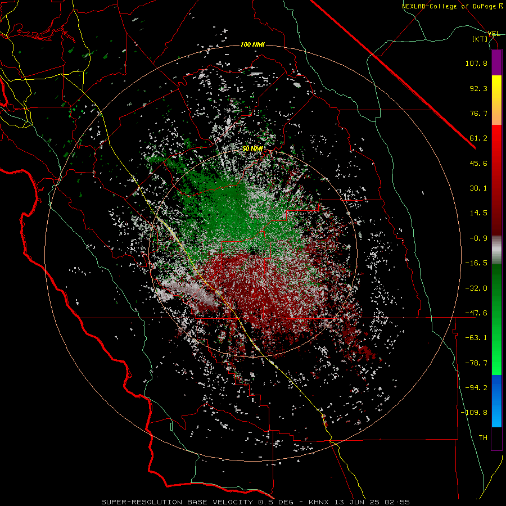This screenshot has width=506, height=506.
Task: Click the -47.6 velocity scale value
Action: [x=476, y=313]
